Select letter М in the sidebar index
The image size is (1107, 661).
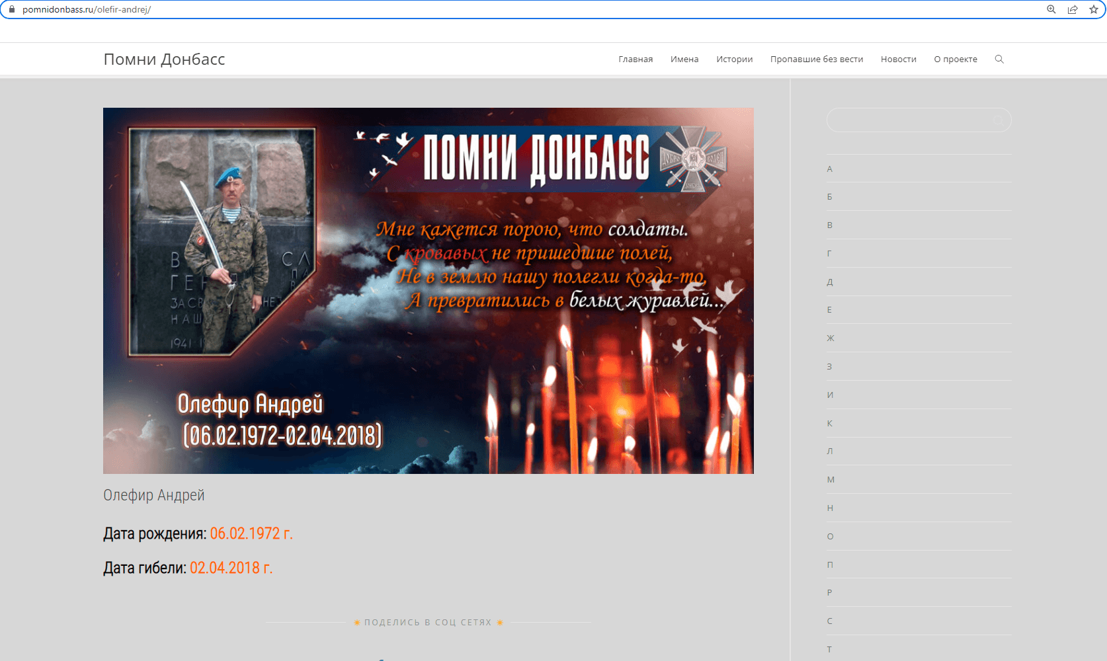coord(831,480)
